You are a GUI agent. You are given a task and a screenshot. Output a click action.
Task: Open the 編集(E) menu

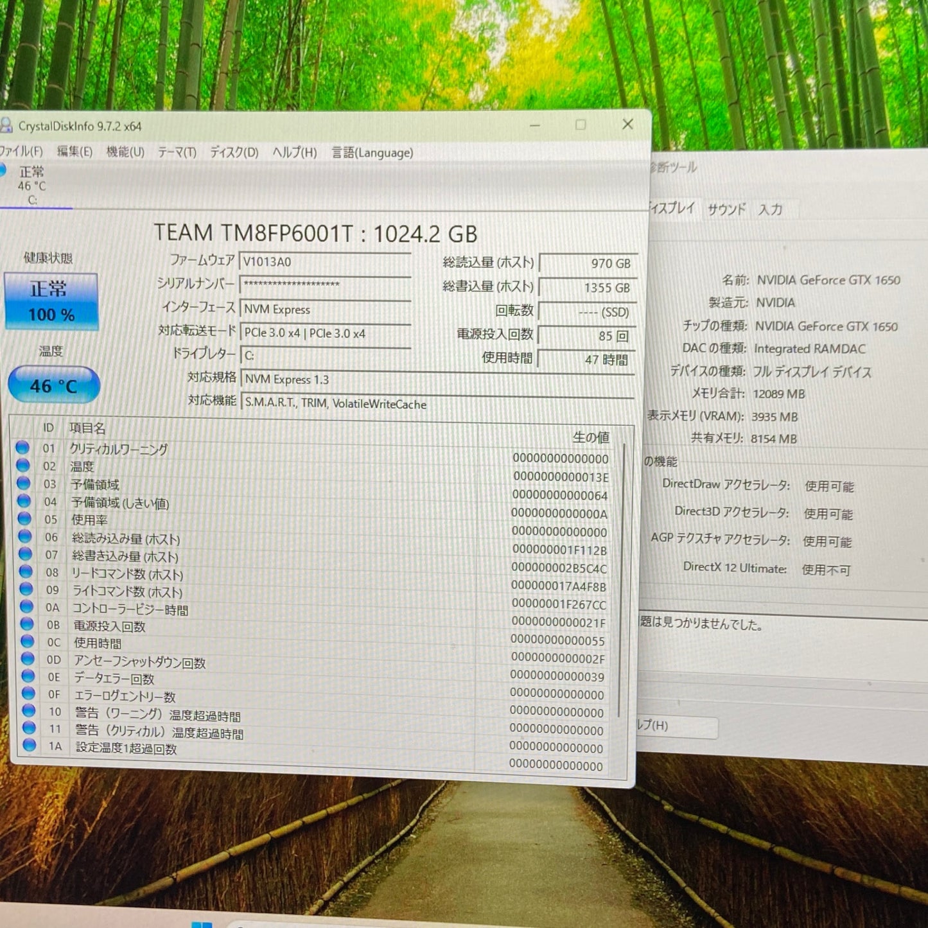[x=74, y=152]
